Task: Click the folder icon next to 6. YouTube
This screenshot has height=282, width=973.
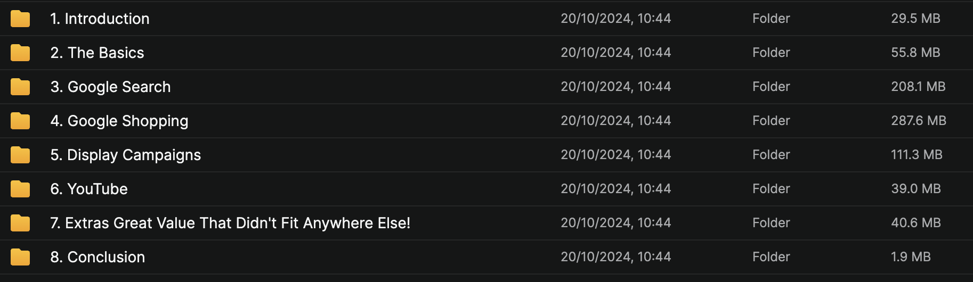Action: (20, 189)
